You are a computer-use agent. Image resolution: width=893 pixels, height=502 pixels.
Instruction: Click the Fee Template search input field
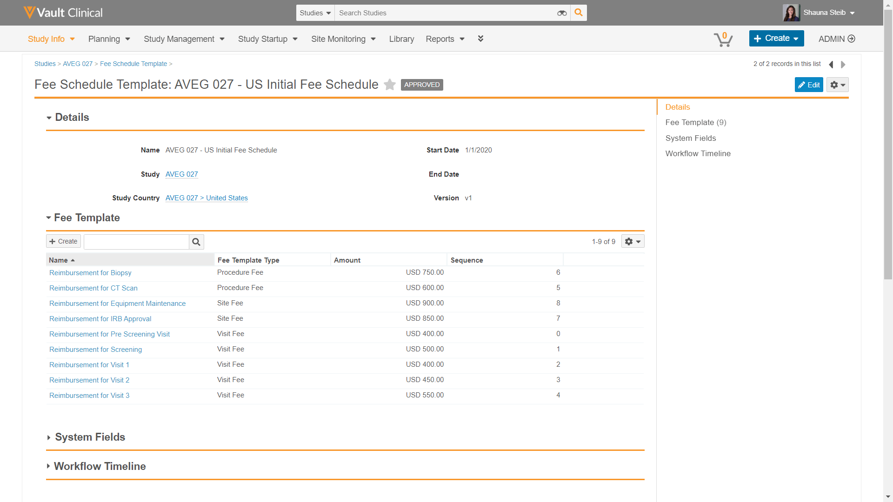136,242
